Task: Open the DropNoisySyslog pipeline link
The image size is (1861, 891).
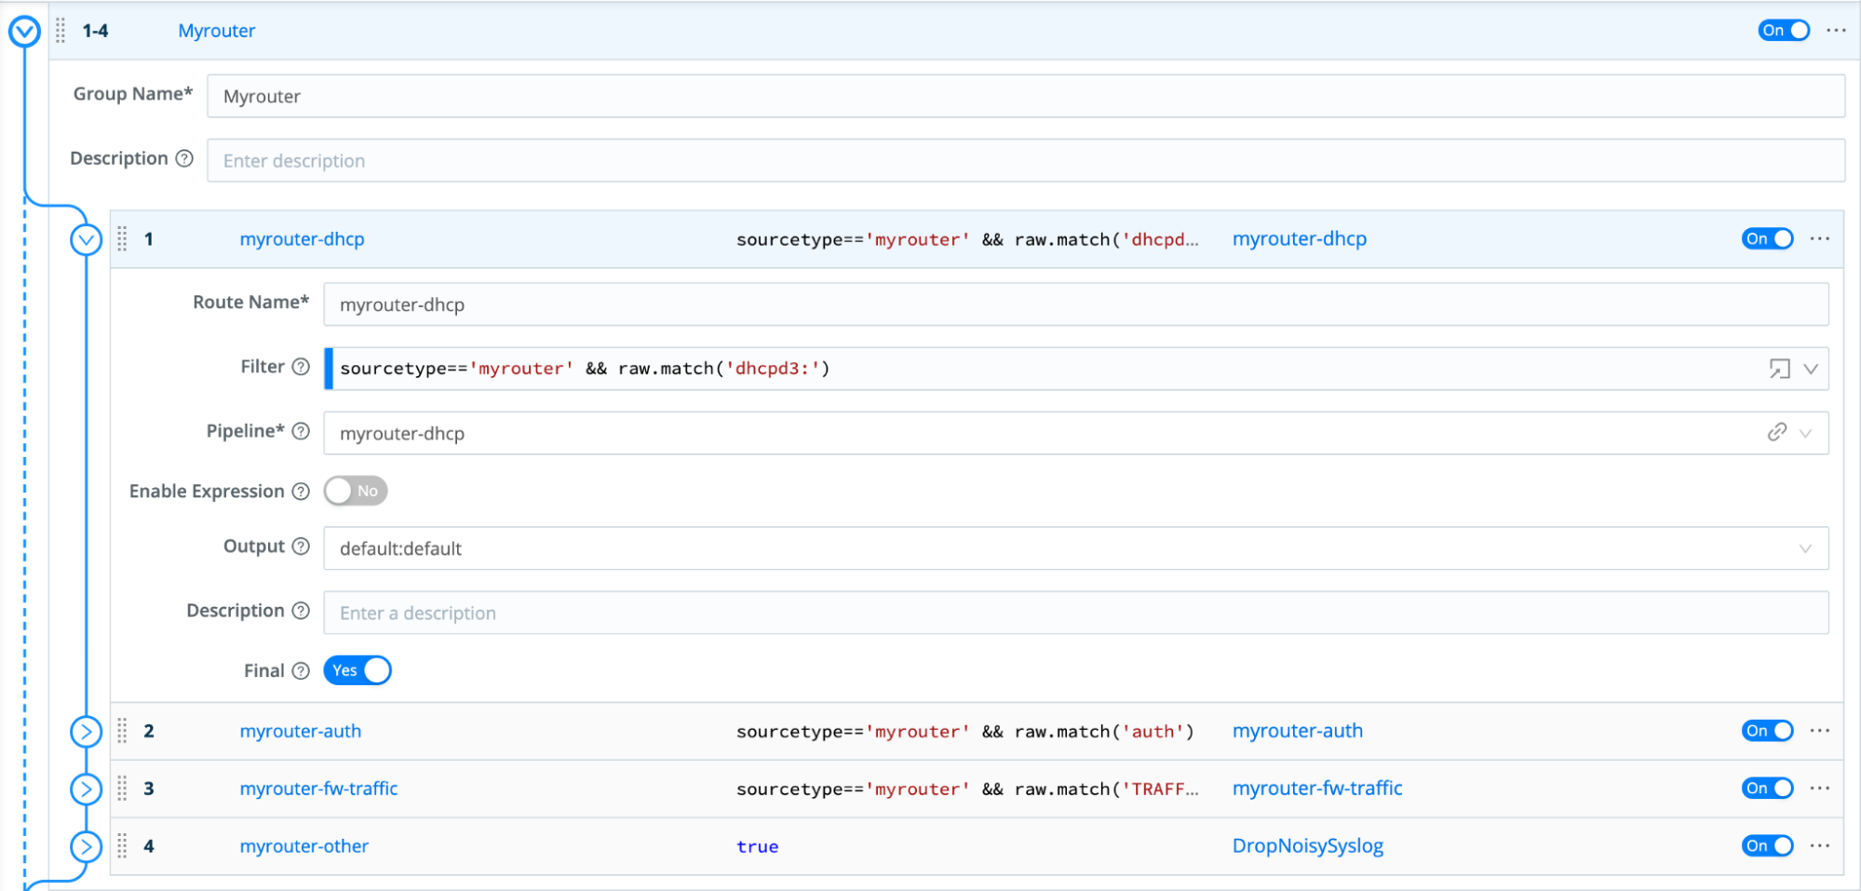Action: [1307, 846]
